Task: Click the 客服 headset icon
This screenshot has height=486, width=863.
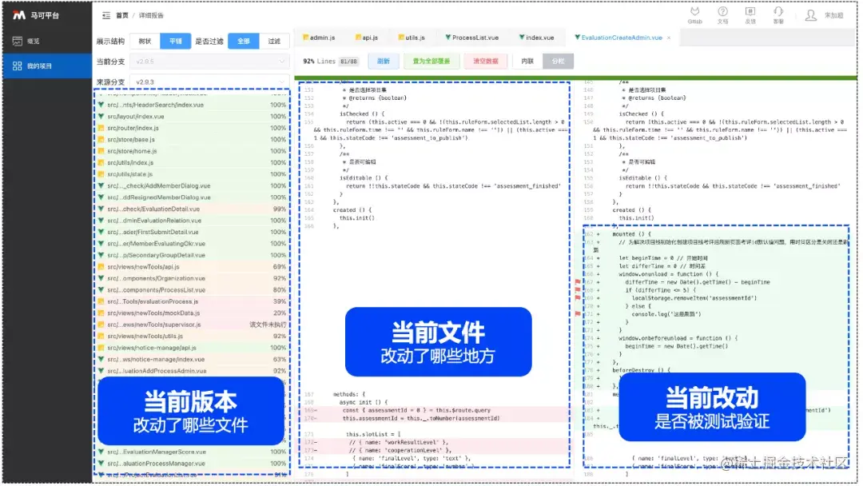Action: [x=777, y=14]
